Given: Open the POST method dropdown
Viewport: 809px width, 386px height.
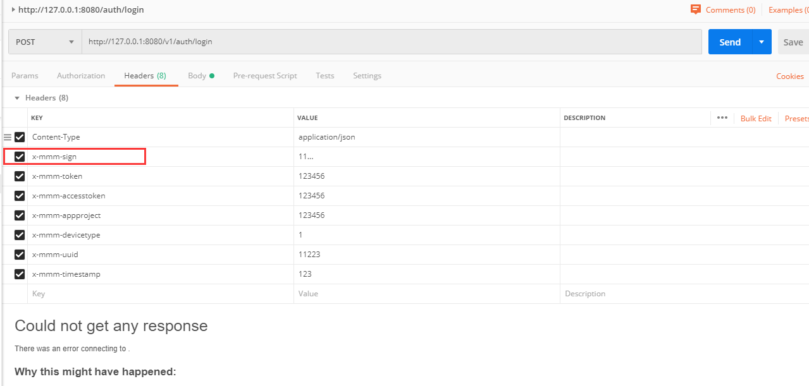Looking at the screenshot, I should [45, 42].
